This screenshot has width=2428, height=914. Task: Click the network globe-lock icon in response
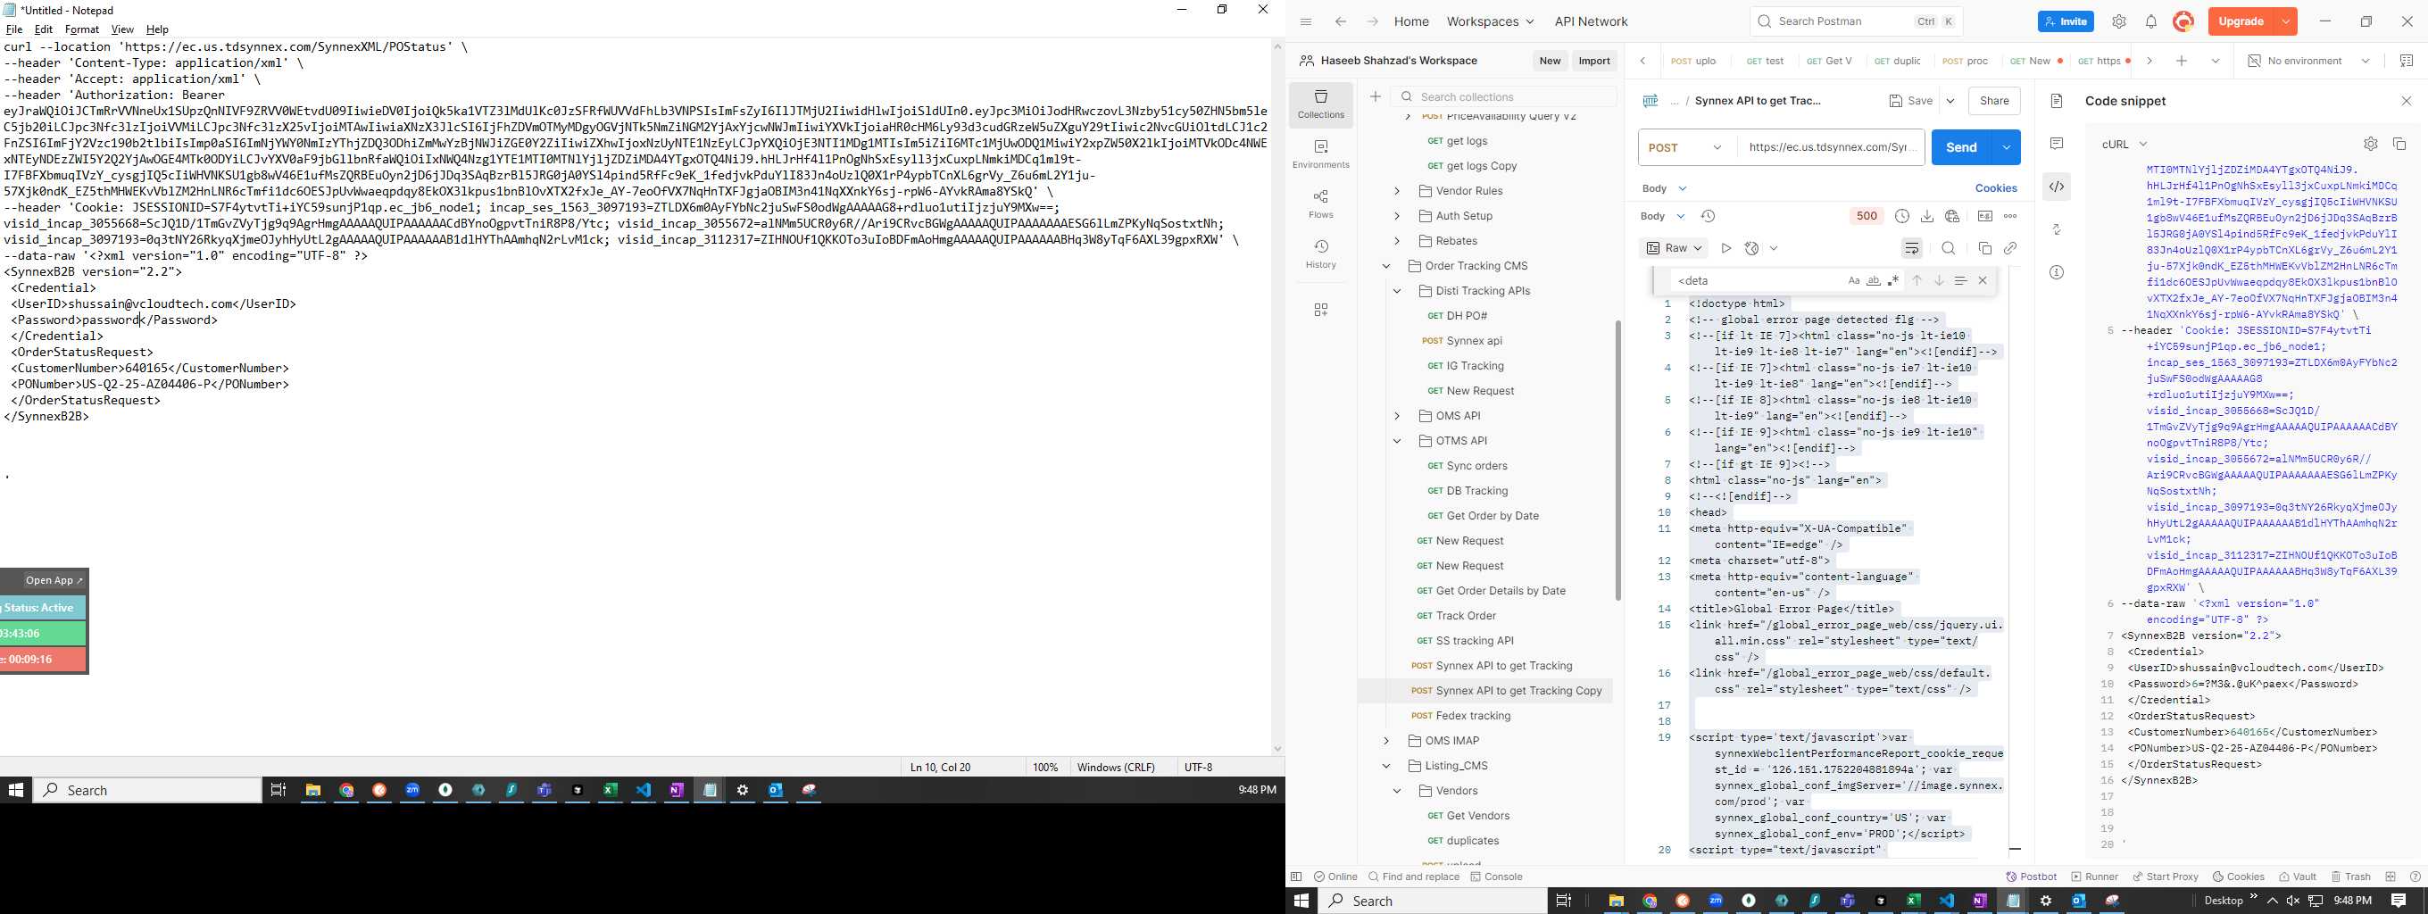coord(1952,216)
